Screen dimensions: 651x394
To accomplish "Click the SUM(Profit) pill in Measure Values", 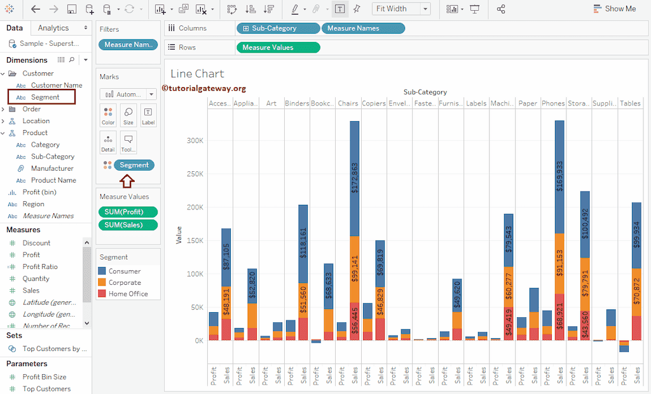I will 128,212.
